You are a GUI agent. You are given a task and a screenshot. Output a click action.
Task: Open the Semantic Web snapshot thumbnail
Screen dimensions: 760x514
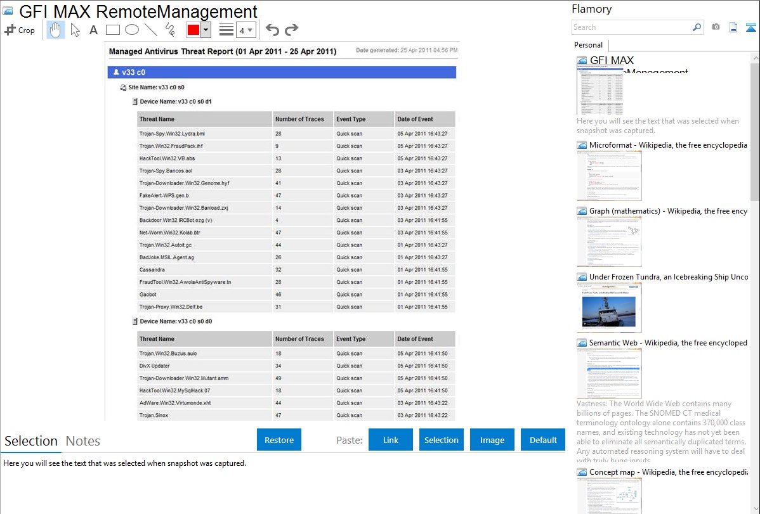609,373
